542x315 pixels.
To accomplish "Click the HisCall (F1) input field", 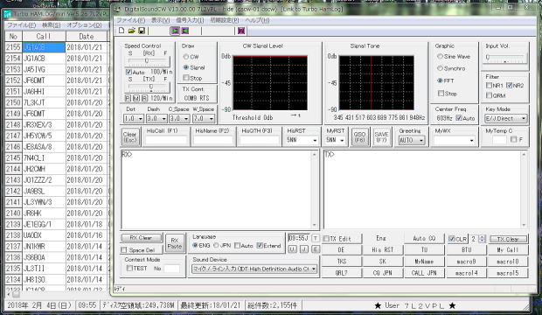I will coord(166,140).
